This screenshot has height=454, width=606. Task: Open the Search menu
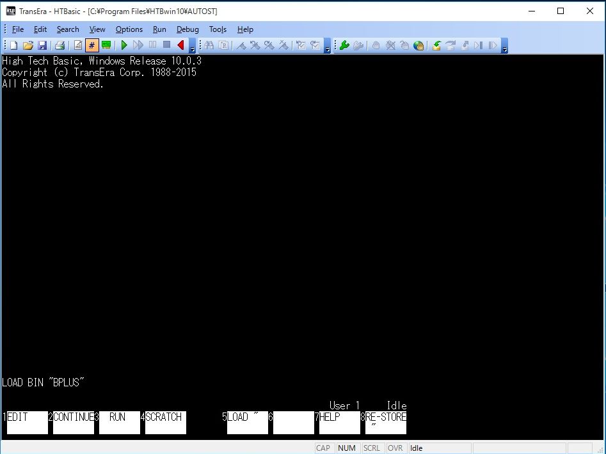pyautogui.click(x=68, y=29)
